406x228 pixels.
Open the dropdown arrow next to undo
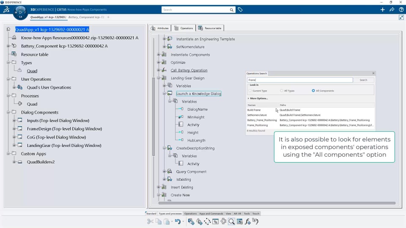(183, 222)
